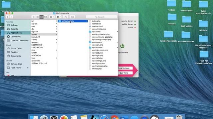This screenshot has height=119, width=213.
Task: Select the wp-login.php file
Action: [x=98, y=56]
